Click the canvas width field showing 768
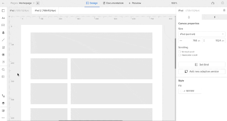227x121 pixels. pos(190,40)
